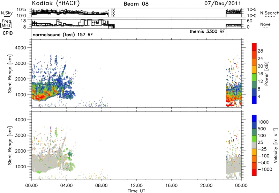Click the "04:00" time axis label
Image resolution: width=279 pixels, height=193 pixels.
click(x=67, y=186)
